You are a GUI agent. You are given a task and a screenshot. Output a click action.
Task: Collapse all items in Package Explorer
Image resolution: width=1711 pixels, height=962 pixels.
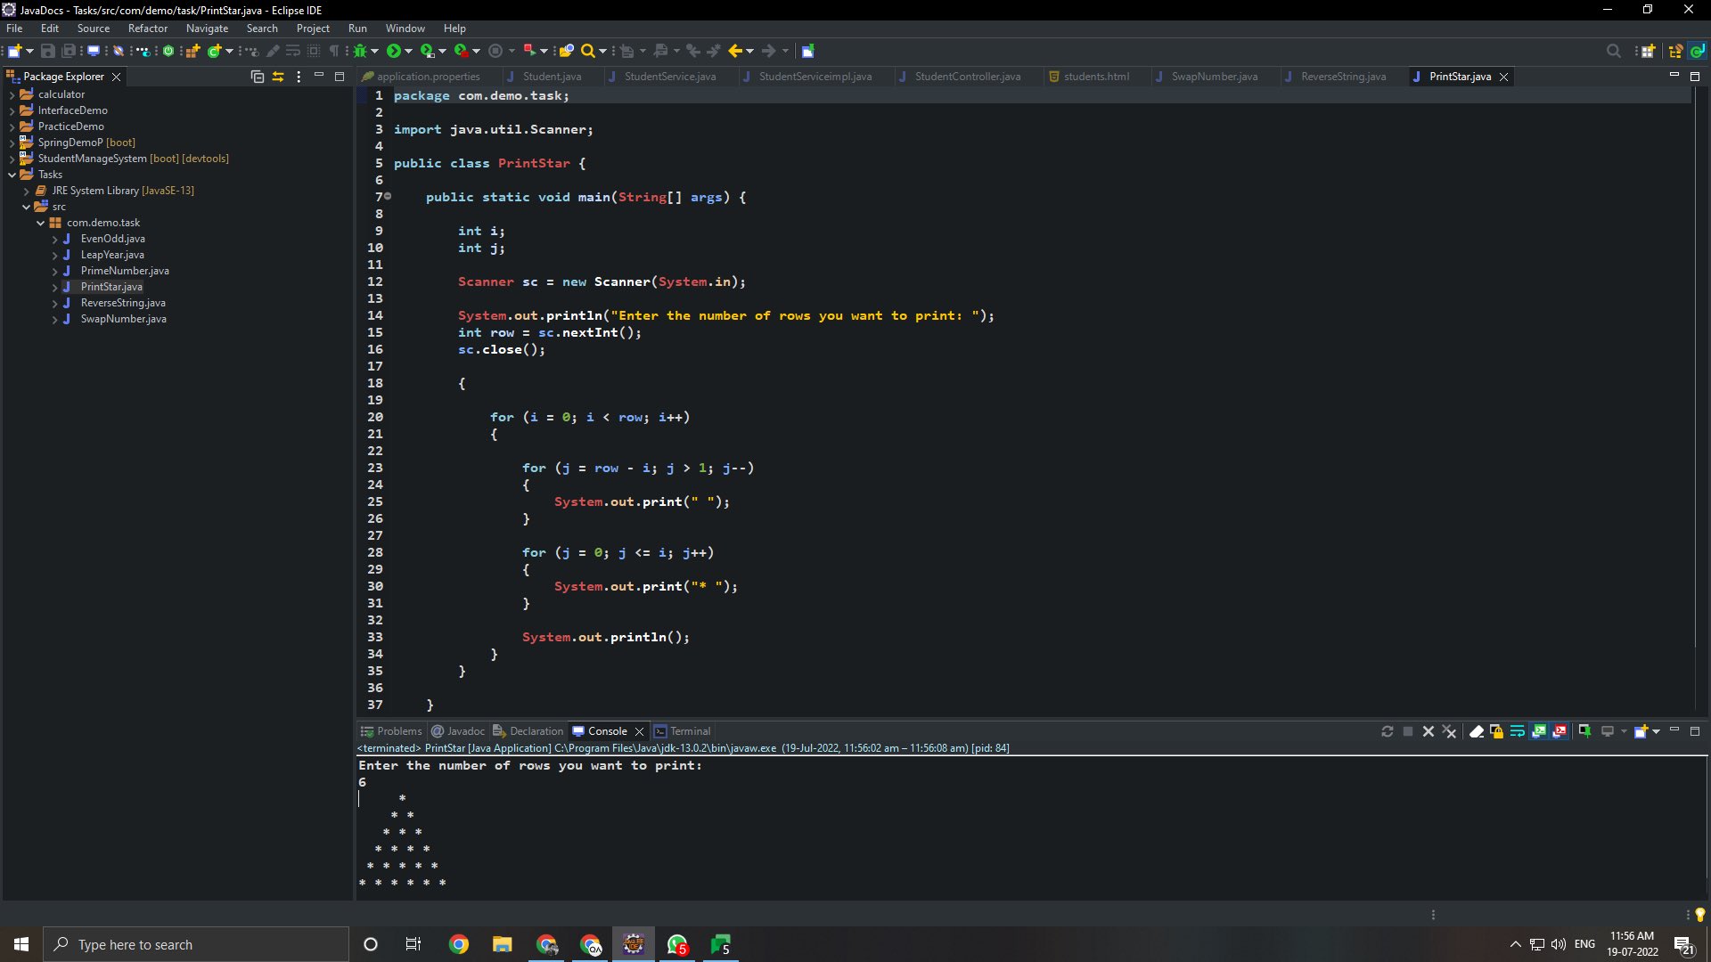click(x=256, y=77)
